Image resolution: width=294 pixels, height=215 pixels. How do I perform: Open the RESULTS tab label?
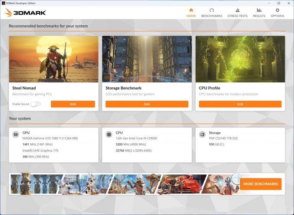pyautogui.click(x=259, y=16)
